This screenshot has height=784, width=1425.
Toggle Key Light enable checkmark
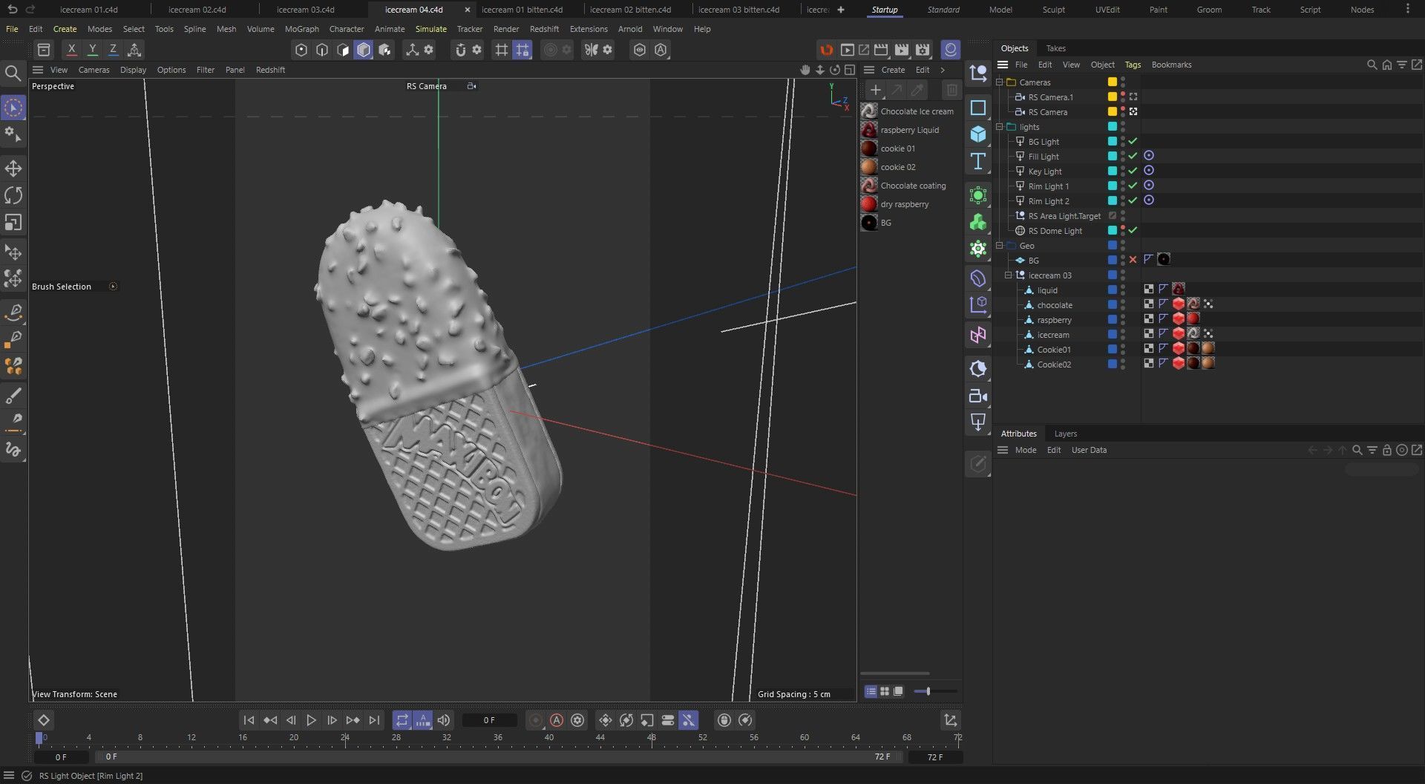pos(1133,171)
